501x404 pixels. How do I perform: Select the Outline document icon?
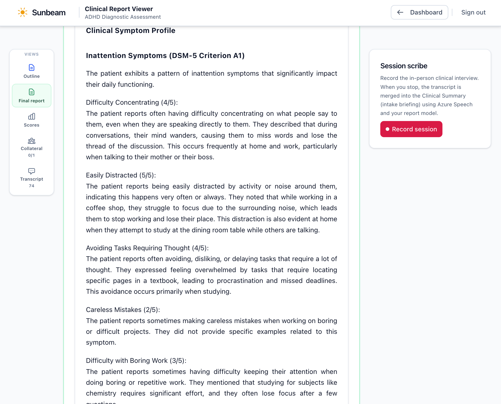31,68
